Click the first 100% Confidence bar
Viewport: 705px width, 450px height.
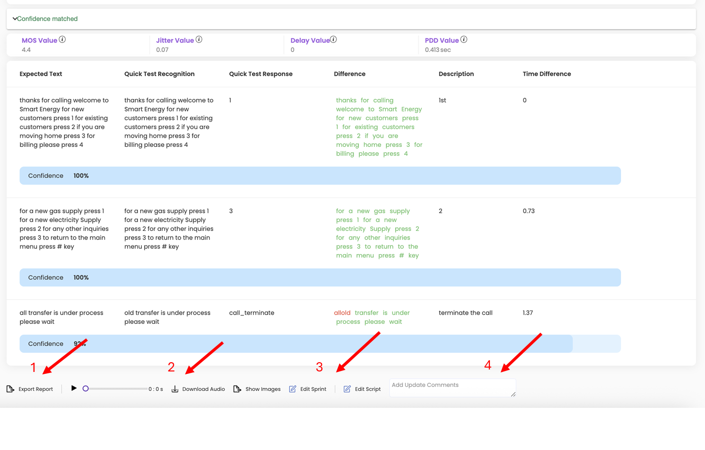pos(320,176)
